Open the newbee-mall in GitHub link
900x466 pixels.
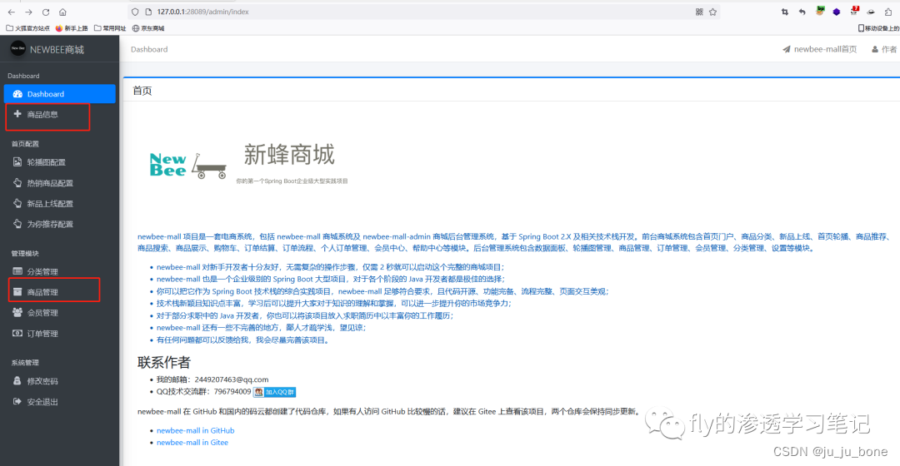tap(196, 430)
